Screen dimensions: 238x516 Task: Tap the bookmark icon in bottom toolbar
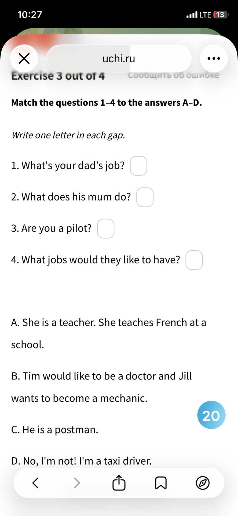[x=161, y=483]
